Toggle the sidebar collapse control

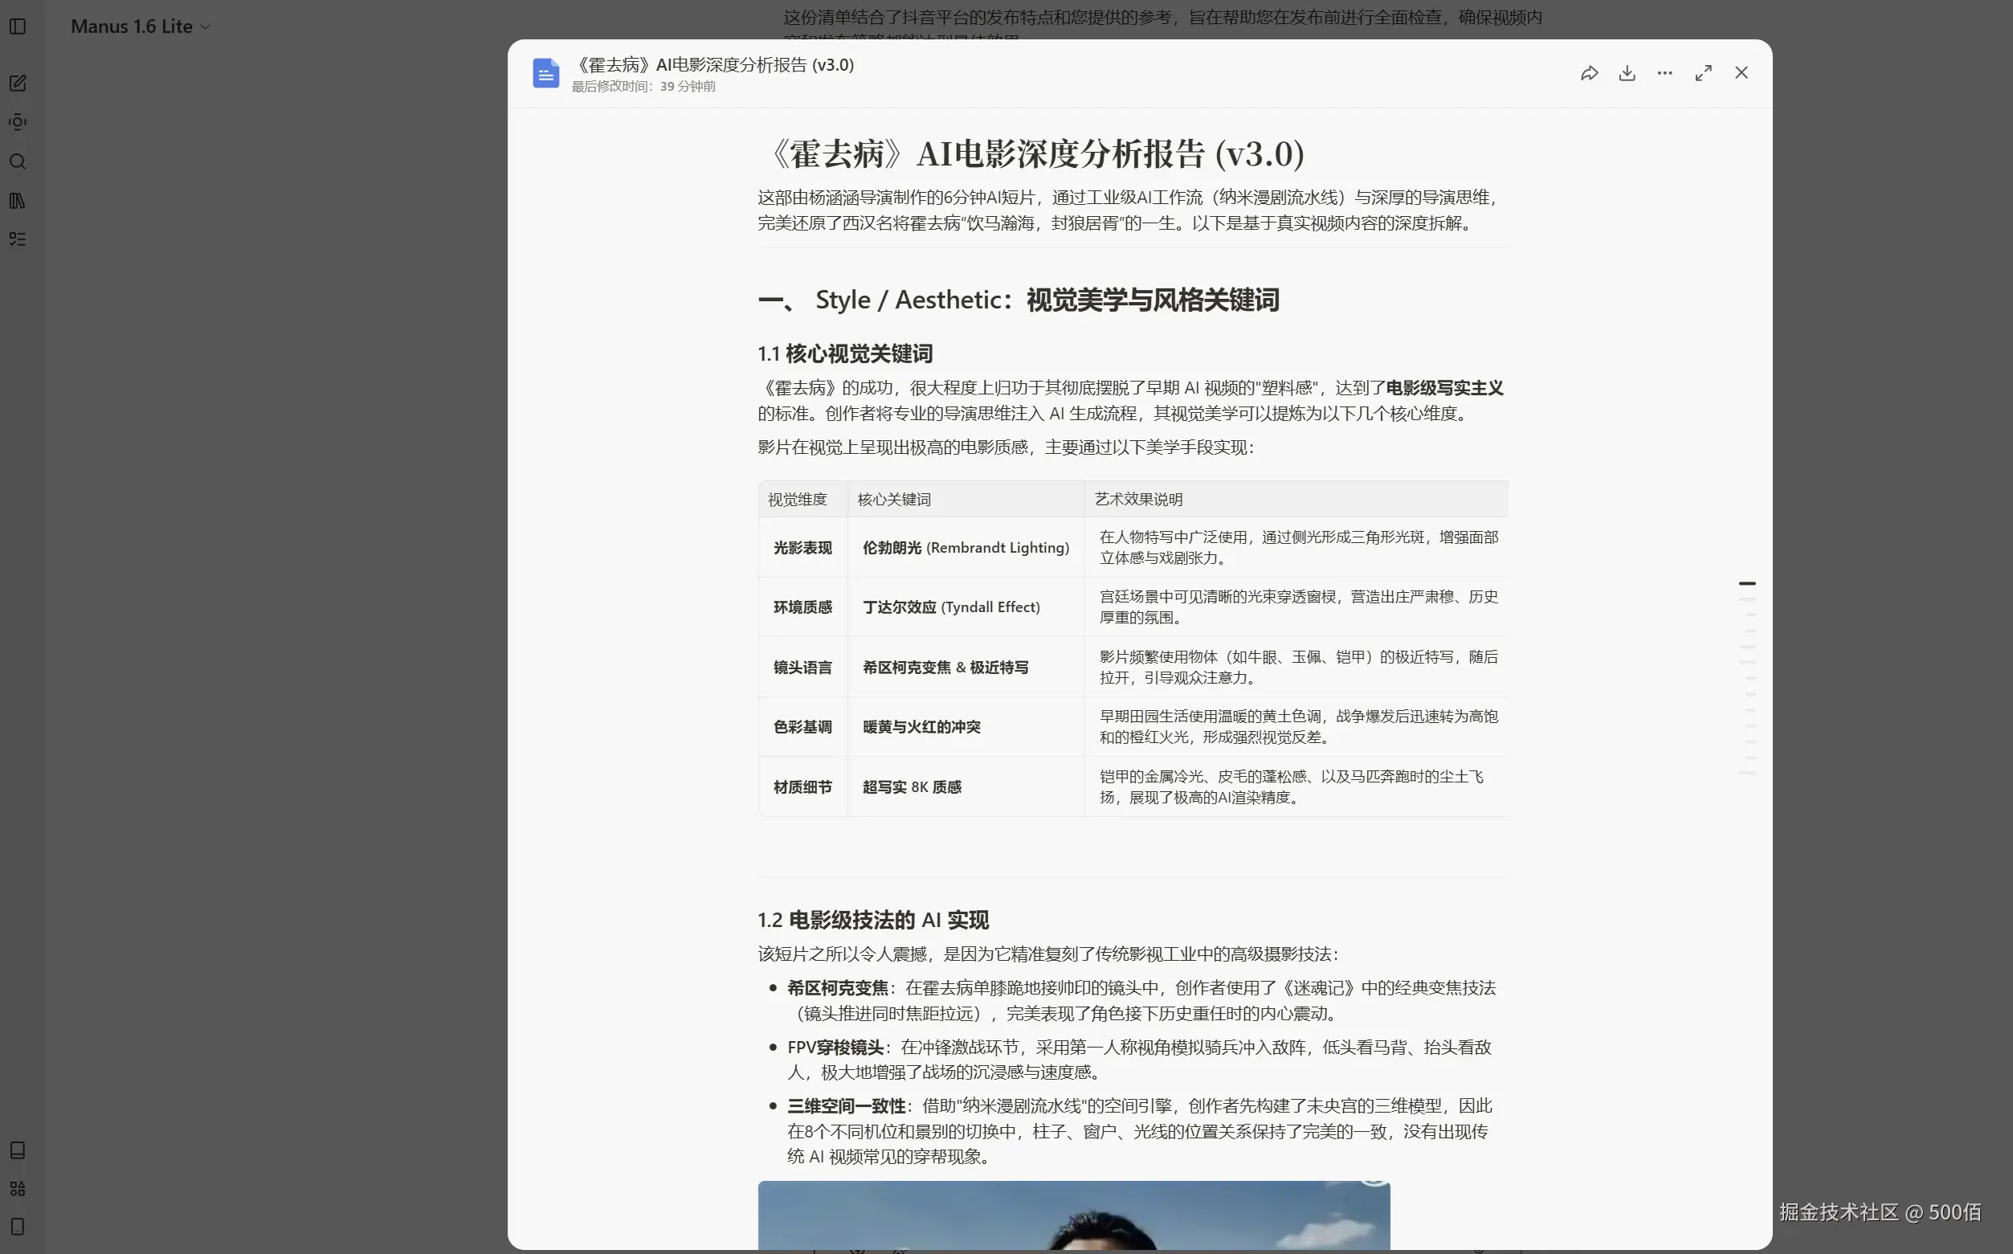tap(18, 27)
